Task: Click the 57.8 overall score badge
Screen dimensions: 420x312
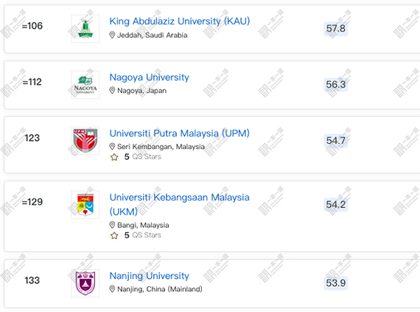Action: pos(335,29)
